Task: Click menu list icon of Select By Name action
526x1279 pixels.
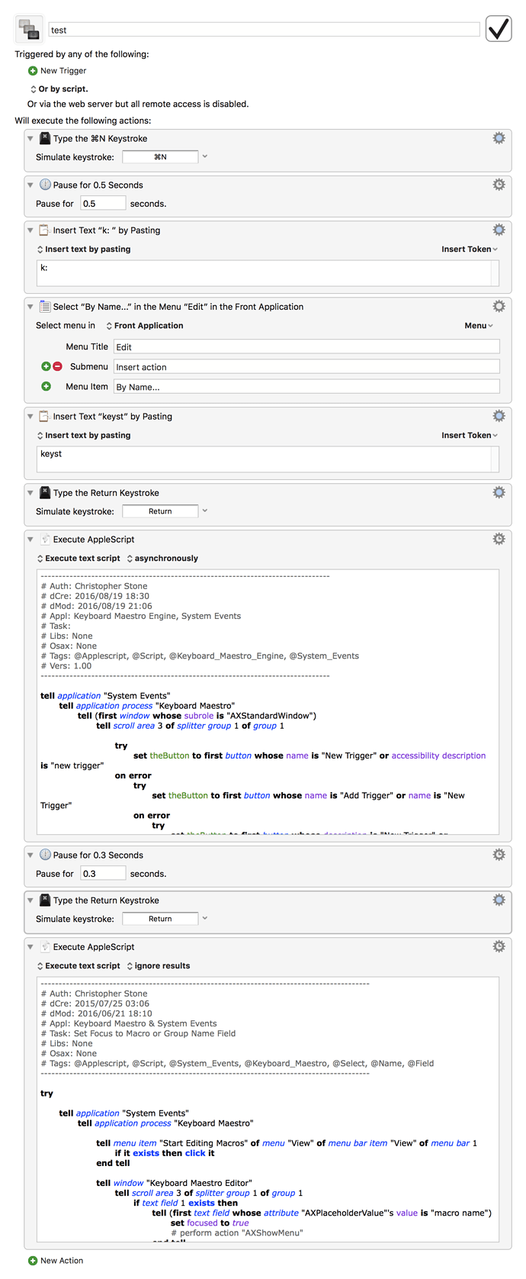Action: pyautogui.click(x=45, y=306)
